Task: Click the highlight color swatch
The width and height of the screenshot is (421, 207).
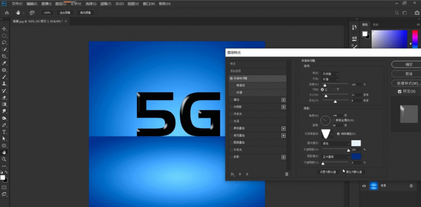Action: [x=356, y=143]
